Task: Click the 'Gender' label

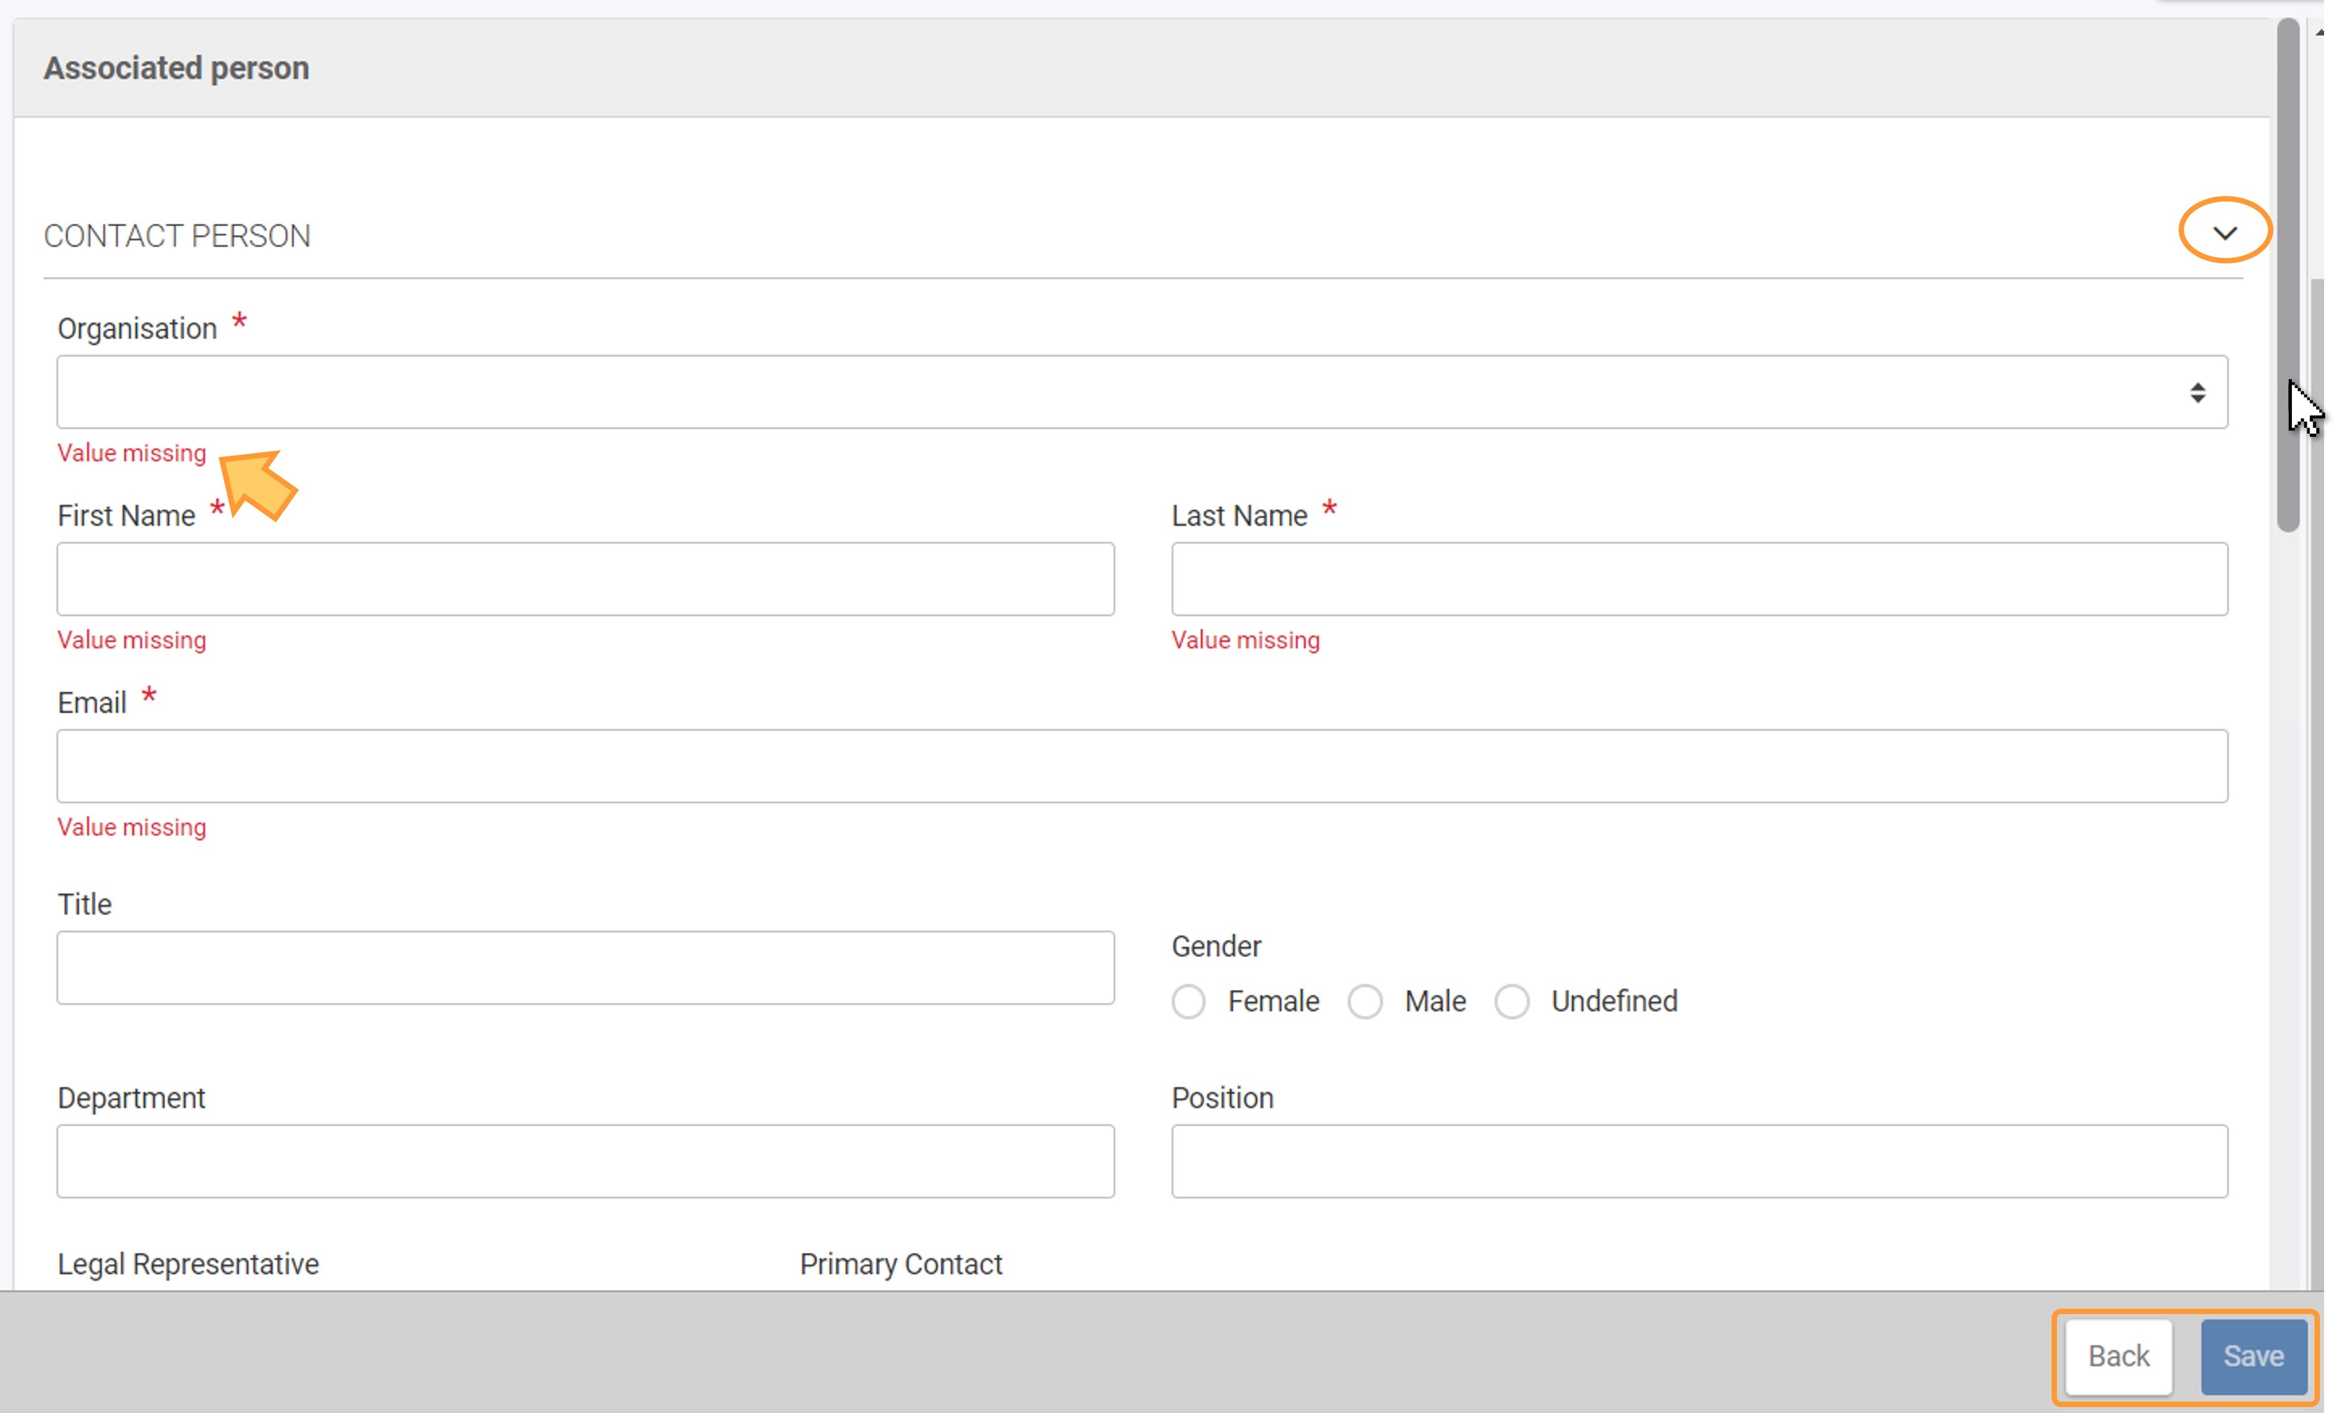Action: [1216, 947]
